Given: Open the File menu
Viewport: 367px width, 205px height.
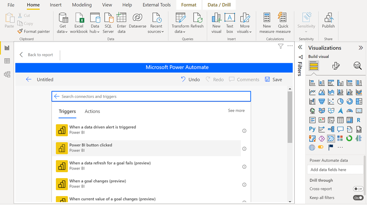Looking at the screenshot, I should tap(11, 5).
